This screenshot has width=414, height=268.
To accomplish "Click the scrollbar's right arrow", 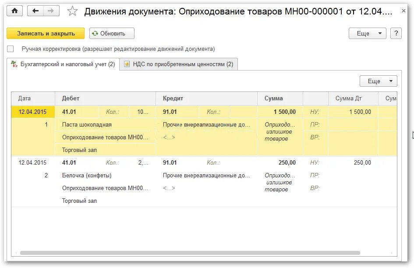I will pos(392,253).
